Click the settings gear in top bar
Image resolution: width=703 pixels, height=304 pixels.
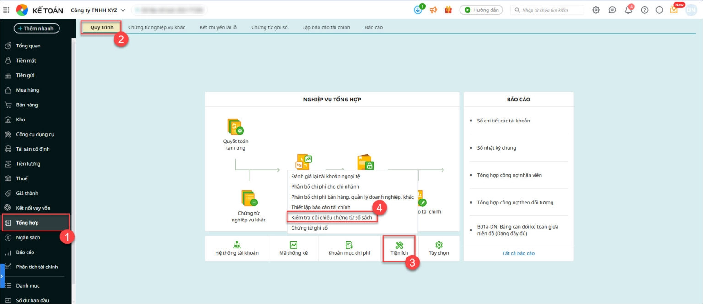tap(596, 10)
